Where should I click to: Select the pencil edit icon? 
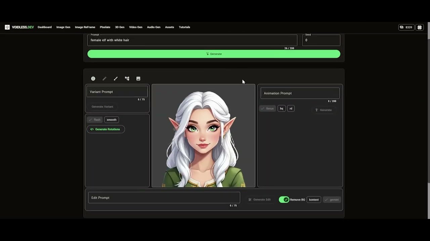click(104, 79)
